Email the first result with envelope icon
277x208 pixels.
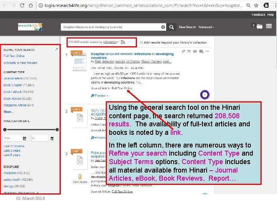(195, 51)
